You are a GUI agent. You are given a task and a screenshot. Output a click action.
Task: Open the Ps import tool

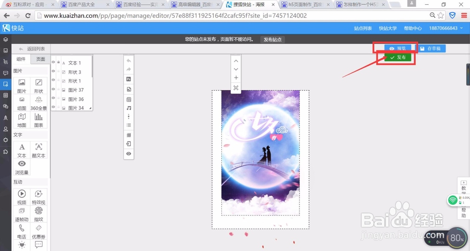pyautogui.click(x=129, y=79)
